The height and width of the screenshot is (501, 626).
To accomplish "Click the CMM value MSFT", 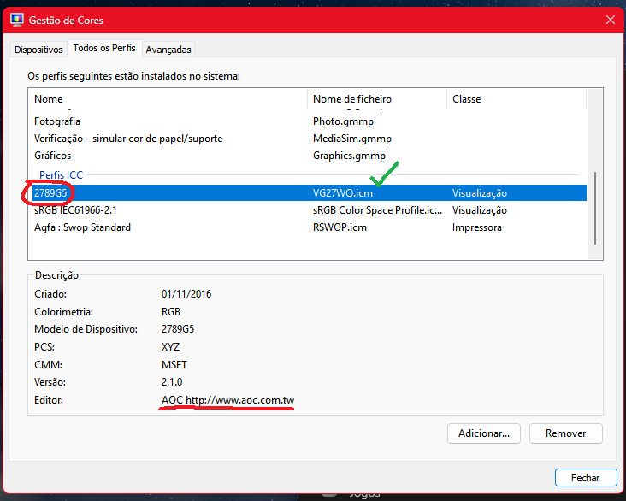I will point(174,365).
